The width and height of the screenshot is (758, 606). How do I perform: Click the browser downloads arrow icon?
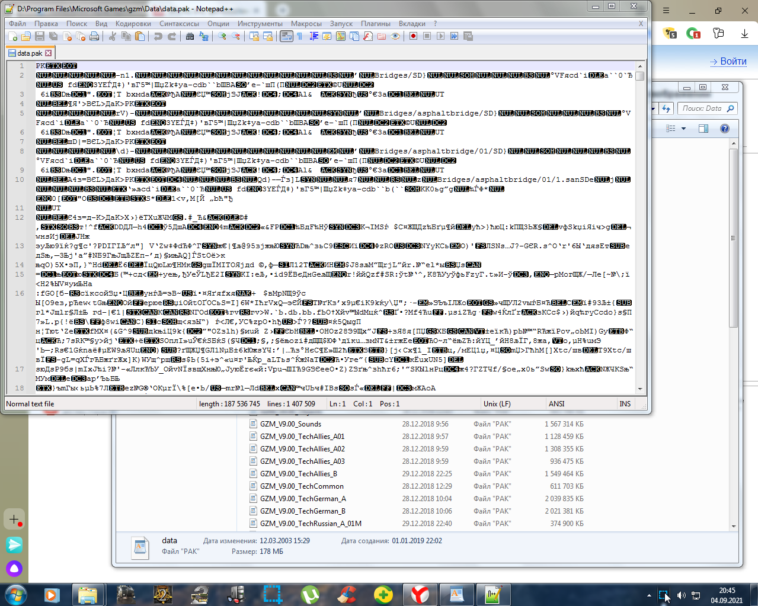click(744, 34)
